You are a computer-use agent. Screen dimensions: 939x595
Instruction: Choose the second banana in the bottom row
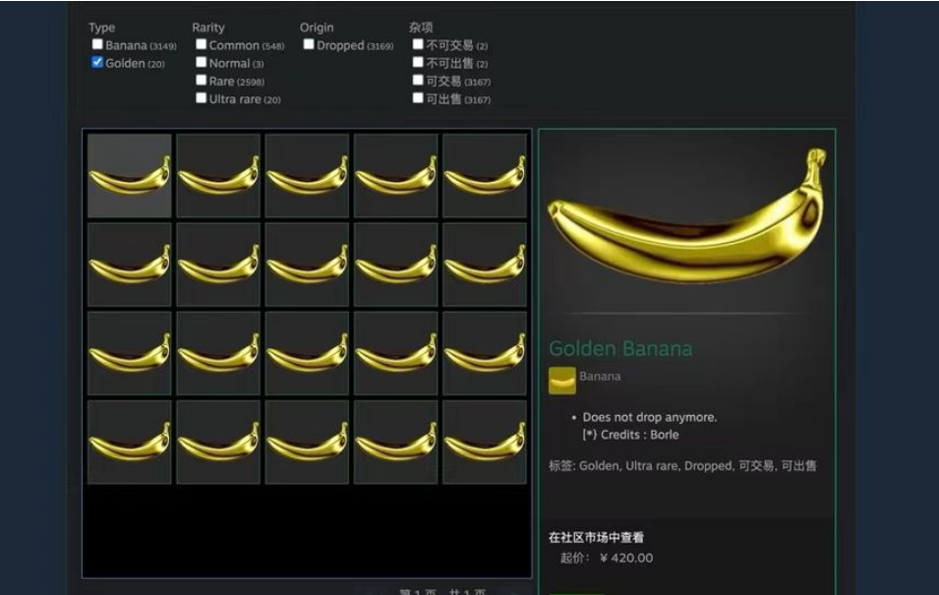click(218, 442)
